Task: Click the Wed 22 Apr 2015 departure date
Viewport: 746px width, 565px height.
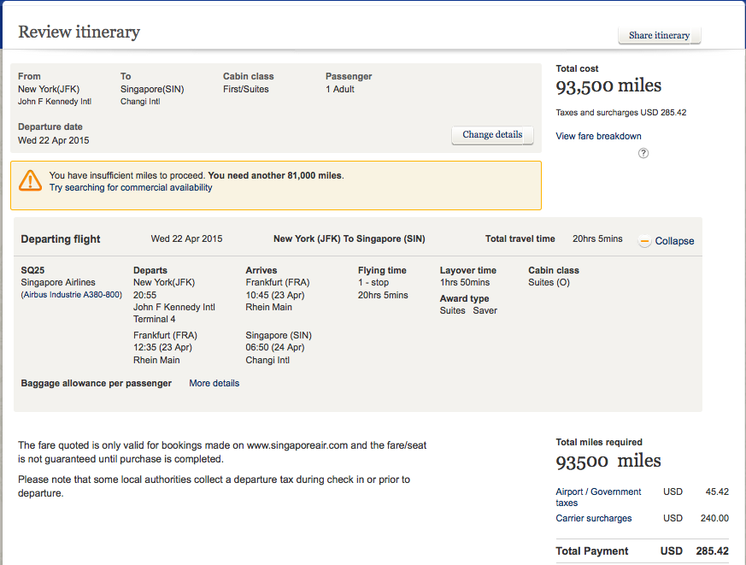Action: 54,140
